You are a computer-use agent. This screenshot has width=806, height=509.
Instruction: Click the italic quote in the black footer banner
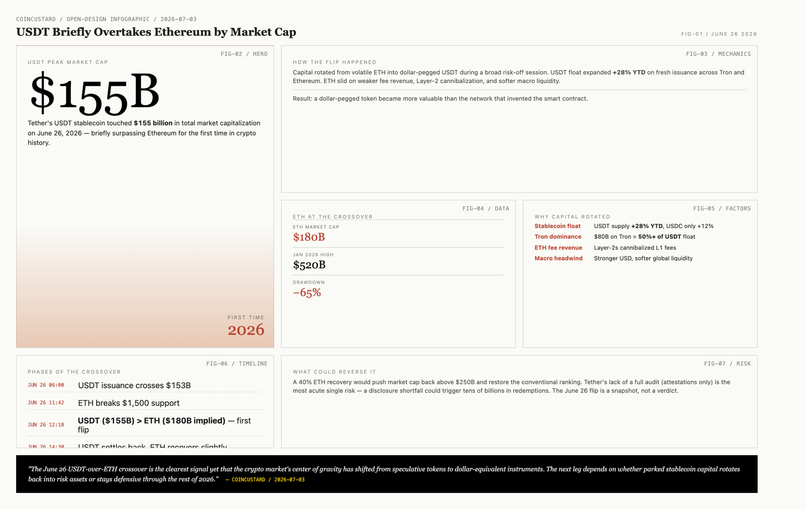tap(384, 474)
